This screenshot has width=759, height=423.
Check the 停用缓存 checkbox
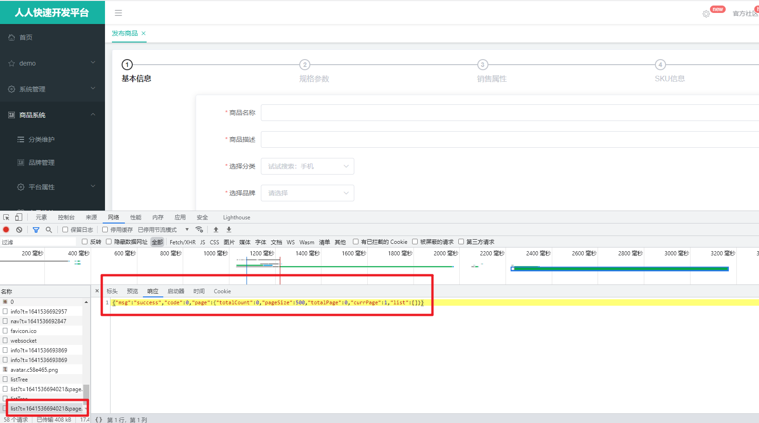tap(105, 230)
